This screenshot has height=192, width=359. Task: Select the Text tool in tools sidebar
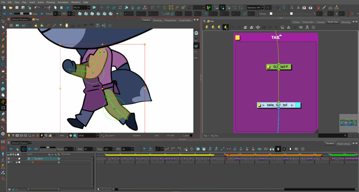pyautogui.click(x=3, y=58)
